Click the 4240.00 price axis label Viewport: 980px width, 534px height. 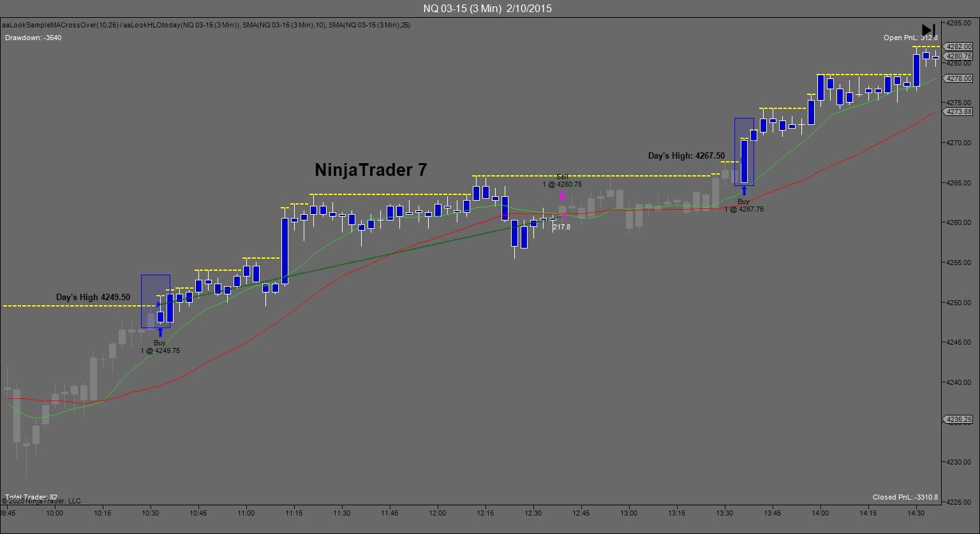pyautogui.click(x=960, y=382)
